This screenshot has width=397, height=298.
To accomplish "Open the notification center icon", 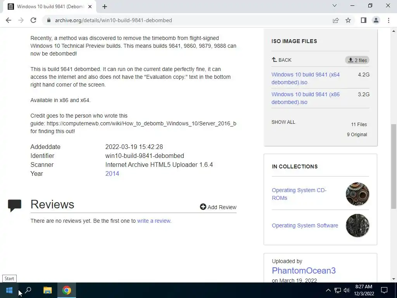I will coord(384,290).
